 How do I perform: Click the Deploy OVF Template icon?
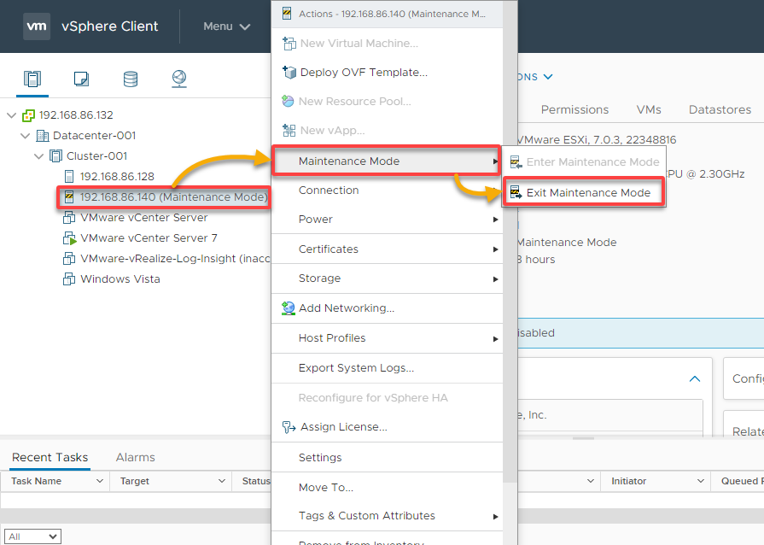pos(289,72)
